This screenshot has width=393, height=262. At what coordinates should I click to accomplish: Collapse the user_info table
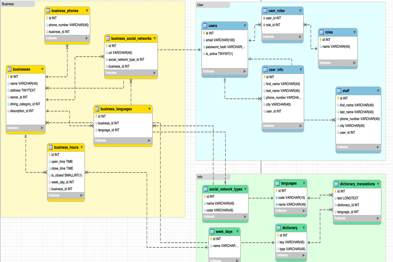point(301,69)
